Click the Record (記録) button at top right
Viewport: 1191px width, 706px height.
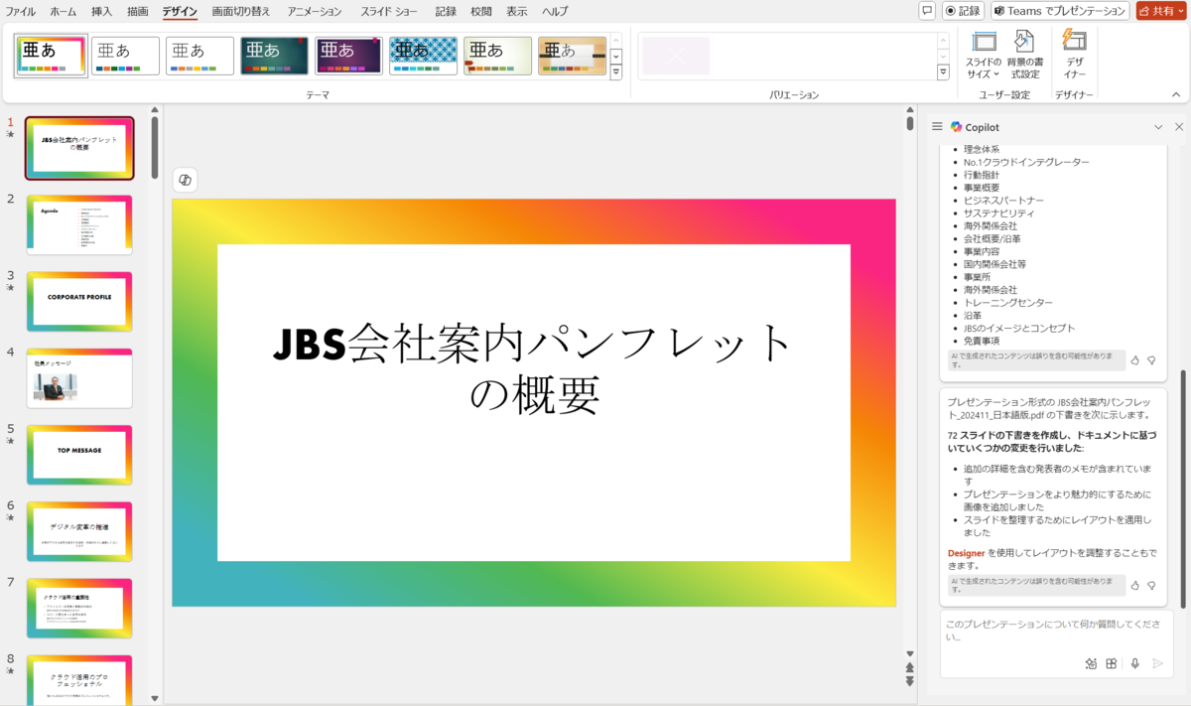click(x=963, y=11)
